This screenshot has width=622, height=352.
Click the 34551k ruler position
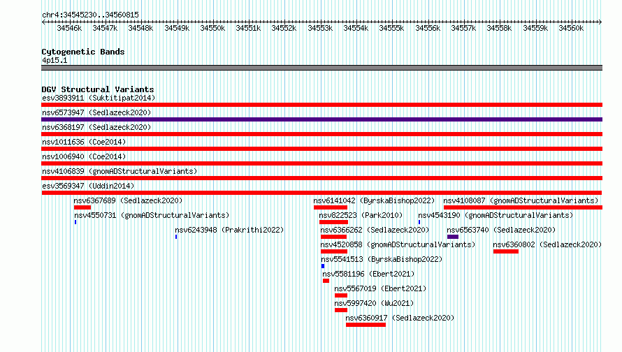pos(248,28)
